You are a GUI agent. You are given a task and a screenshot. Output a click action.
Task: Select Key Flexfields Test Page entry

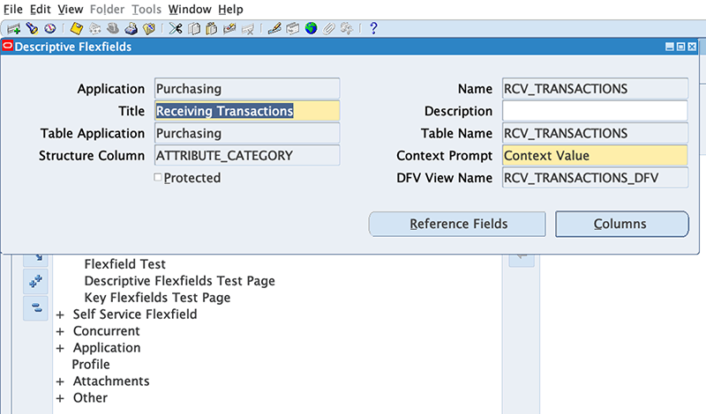157,298
